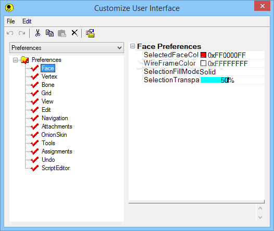274x231 pixels.
Task: Open the File menu
Action: tap(11, 21)
